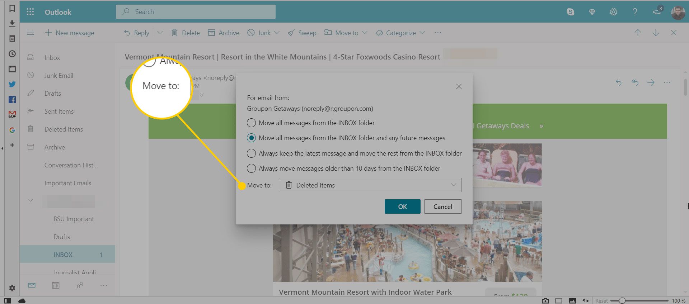Select Move all messages from INBOX folder
Screen dimensions: 689x304
pyautogui.click(x=311, y=123)
